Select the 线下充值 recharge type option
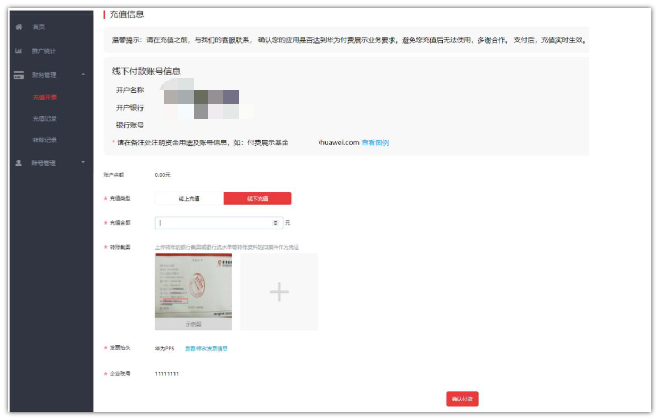Viewport: 659px width, 420px height. [259, 198]
